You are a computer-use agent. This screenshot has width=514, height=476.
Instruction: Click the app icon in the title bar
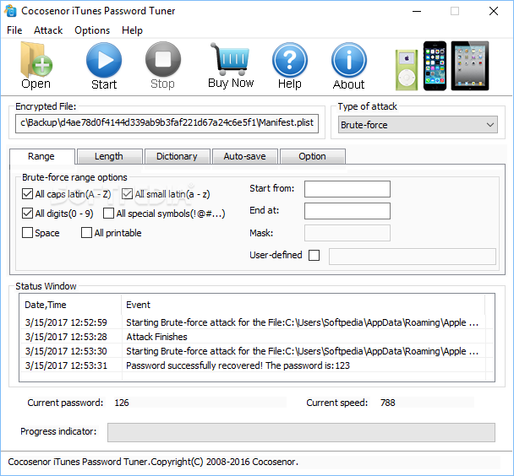pyautogui.click(x=10, y=11)
